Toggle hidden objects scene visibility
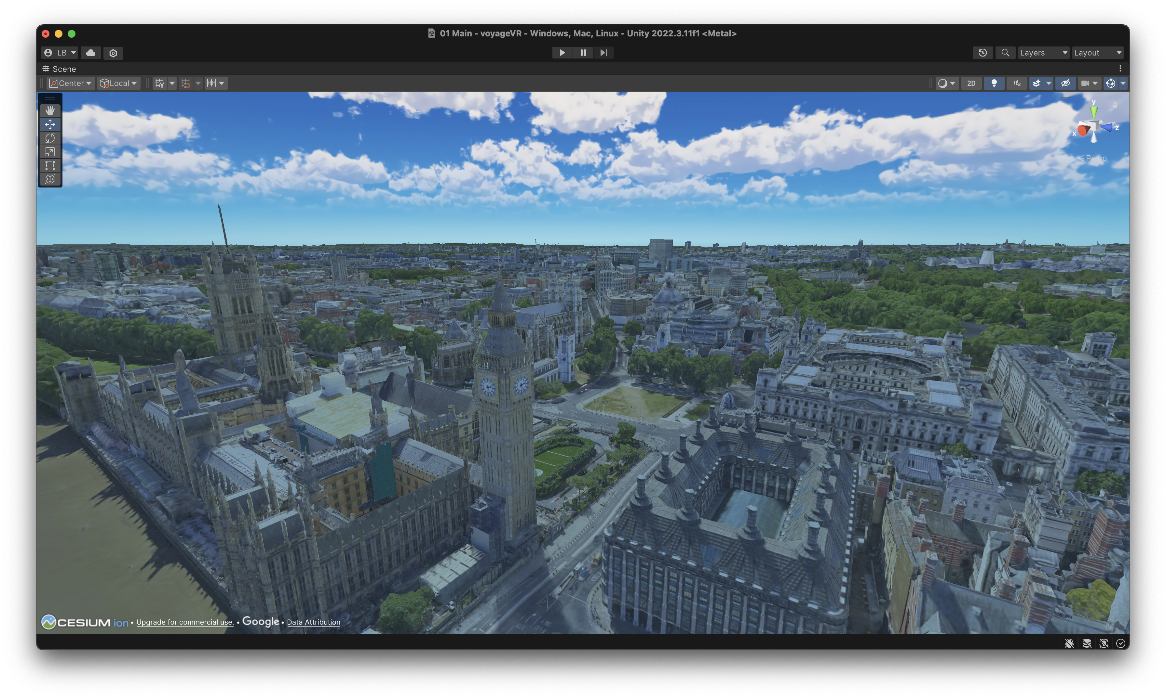This screenshot has width=1166, height=698. 1065,83
